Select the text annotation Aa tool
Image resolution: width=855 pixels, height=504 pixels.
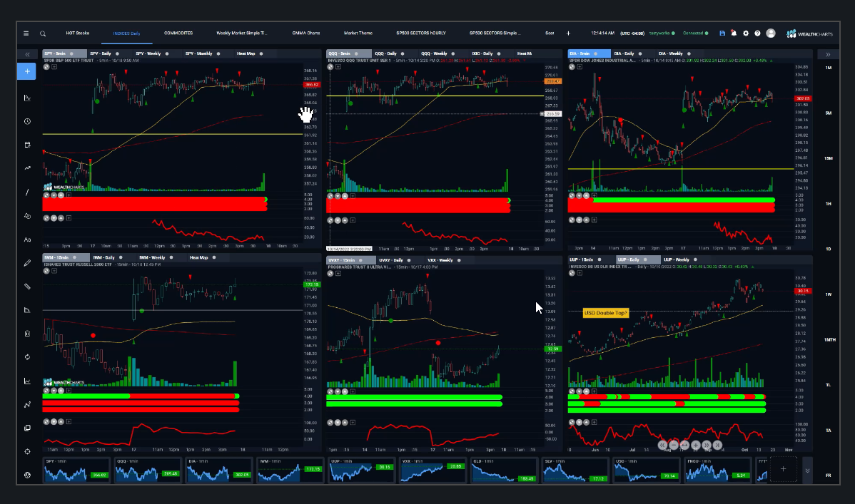pos(27,240)
